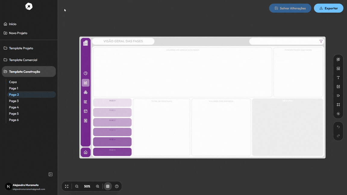Click the Exportar button
Image resolution: width=347 pixels, height=195 pixels.
point(328,8)
